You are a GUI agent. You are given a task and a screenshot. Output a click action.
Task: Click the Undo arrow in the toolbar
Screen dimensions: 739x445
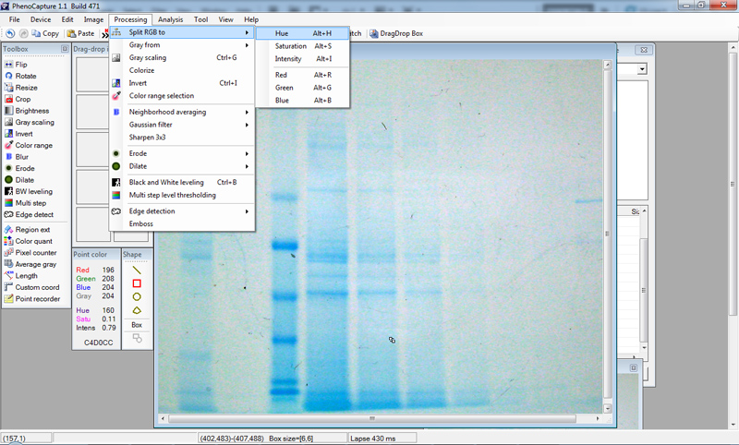pyautogui.click(x=9, y=33)
